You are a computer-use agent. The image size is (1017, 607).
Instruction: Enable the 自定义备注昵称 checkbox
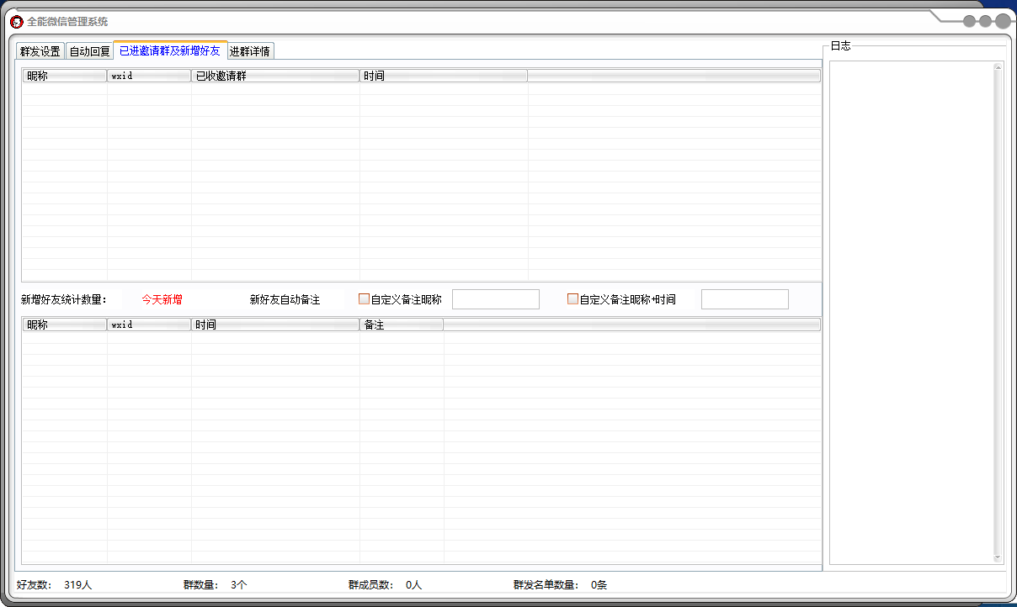(x=365, y=299)
